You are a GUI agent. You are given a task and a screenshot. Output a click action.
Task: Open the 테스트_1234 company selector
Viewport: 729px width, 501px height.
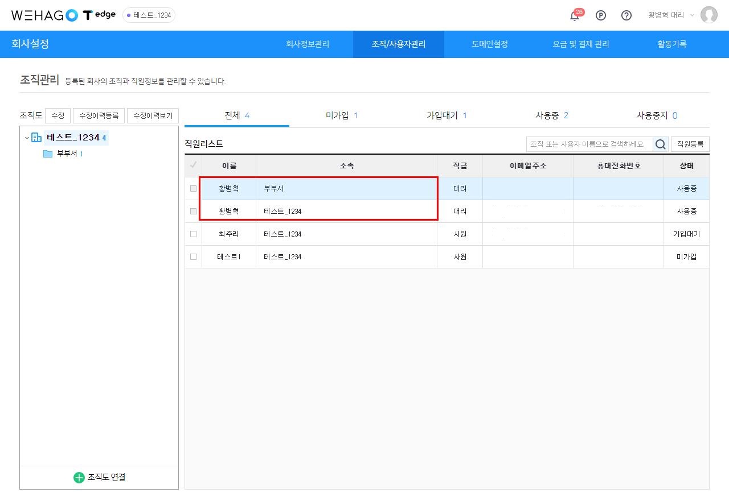click(149, 15)
